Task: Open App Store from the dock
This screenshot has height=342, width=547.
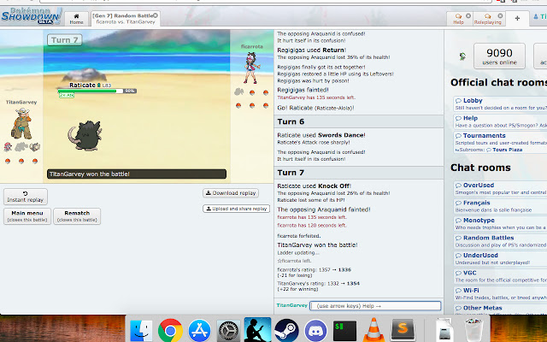Action: pyautogui.click(x=199, y=330)
